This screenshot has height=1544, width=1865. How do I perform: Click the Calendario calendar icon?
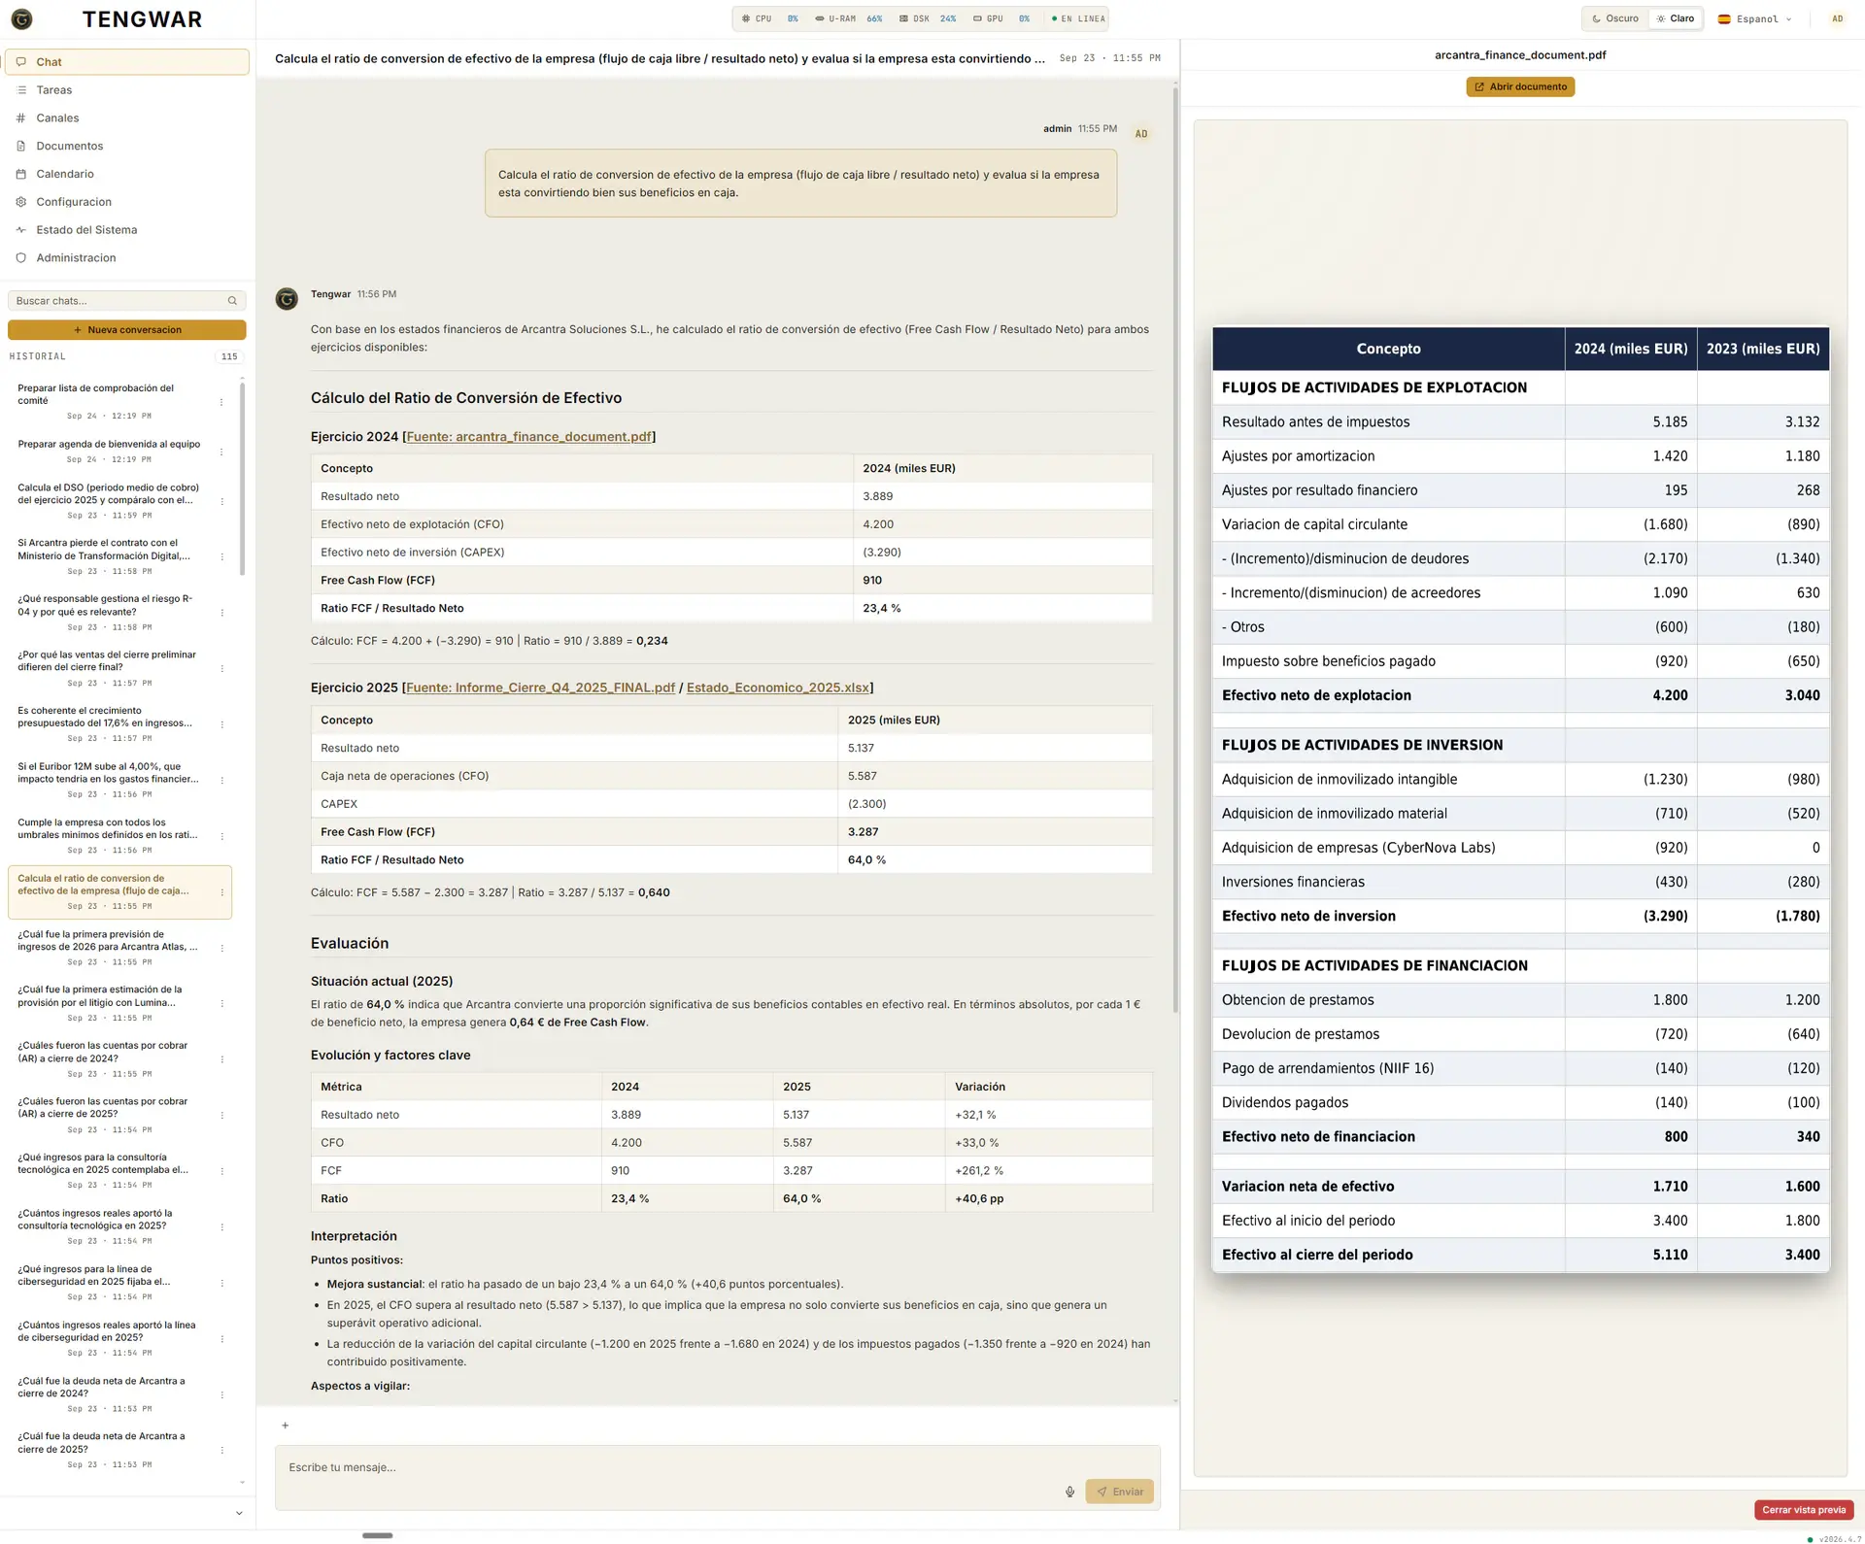pyautogui.click(x=21, y=174)
